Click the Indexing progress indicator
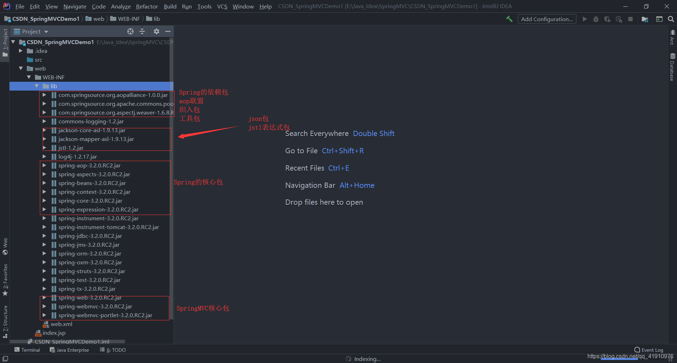 (x=363, y=359)
